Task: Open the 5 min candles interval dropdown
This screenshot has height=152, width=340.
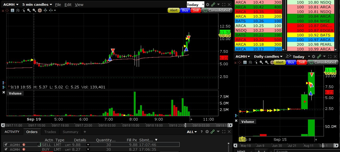Action: tap(37, 4)
